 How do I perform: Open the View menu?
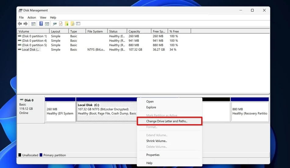43,17
